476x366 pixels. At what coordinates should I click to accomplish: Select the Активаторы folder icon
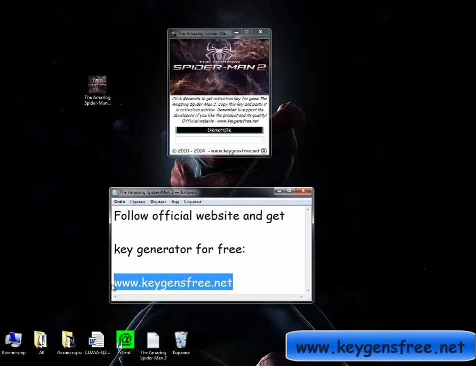tap(69, 343)
